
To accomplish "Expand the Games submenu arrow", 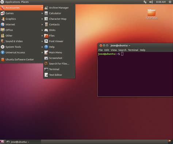I will point(42,13).
